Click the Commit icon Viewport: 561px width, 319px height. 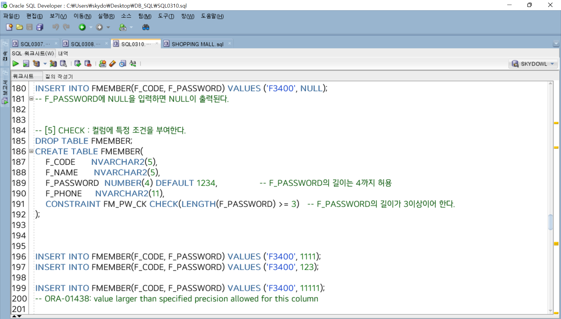tap(77, 64)
